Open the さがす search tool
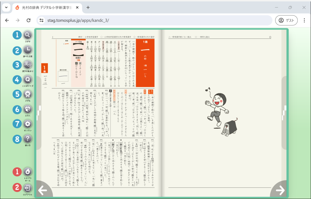Image resolution: width=311 pixels, height=199 pixels. click(28, 35)
